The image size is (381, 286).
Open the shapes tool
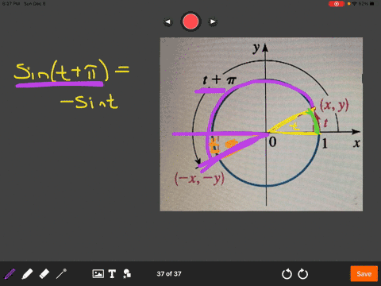click(127, 274)
